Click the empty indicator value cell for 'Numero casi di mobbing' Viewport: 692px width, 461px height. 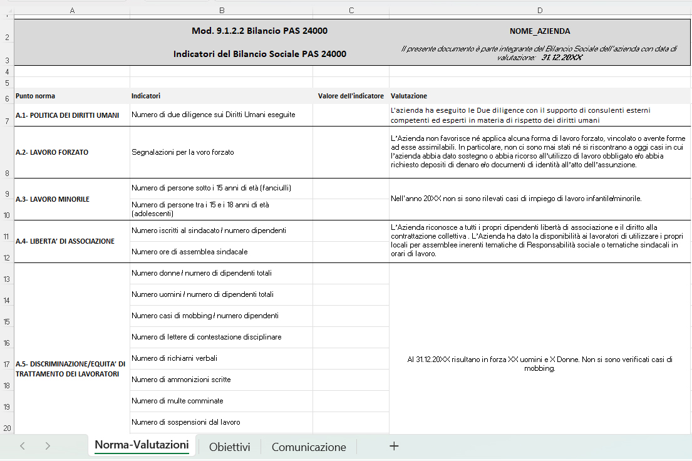[351, 316]
